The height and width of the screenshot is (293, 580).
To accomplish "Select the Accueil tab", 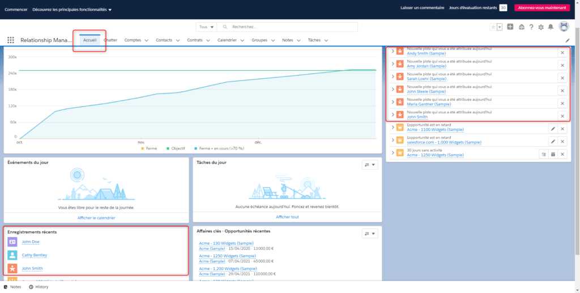I will pyautogui.click(x=90, y=40).
